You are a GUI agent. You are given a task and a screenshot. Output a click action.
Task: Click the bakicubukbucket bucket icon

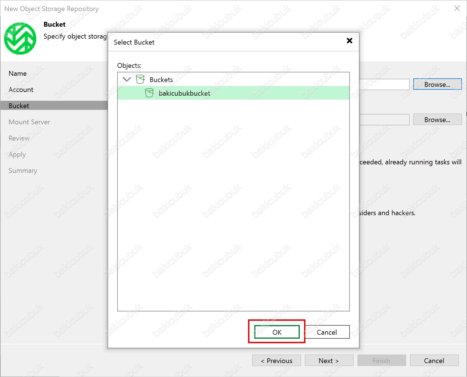(149, 93)
